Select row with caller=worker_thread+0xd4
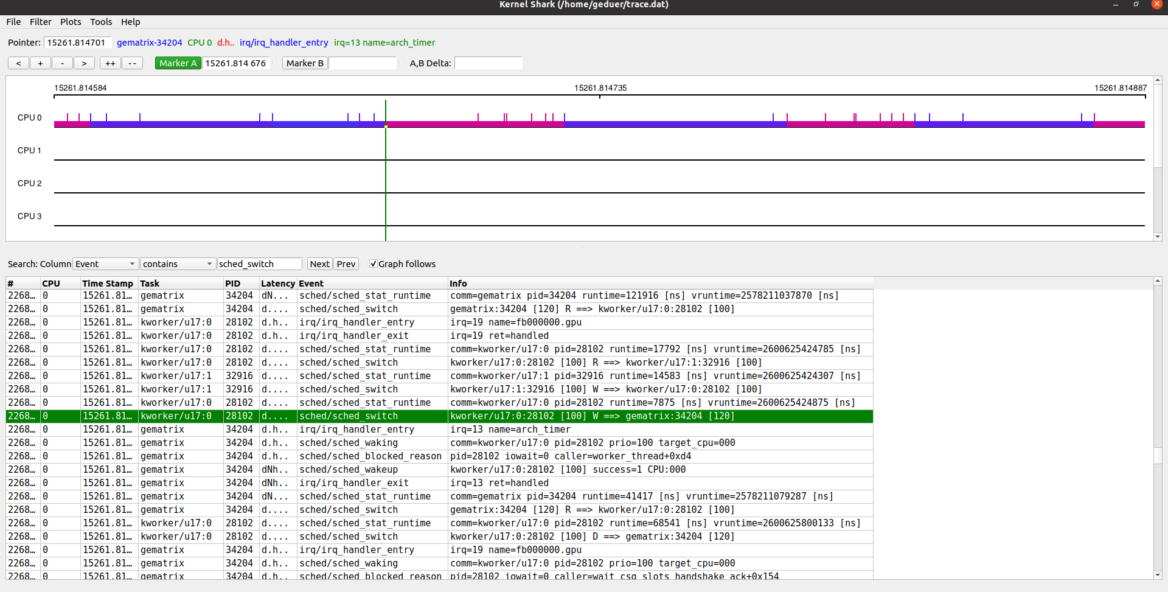This screenshot has width=1168, height=592. click(440, 456)
